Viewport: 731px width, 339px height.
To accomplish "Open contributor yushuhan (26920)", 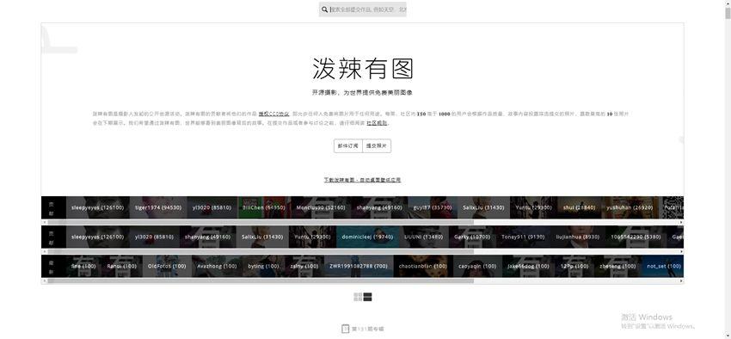I will point(630,207).
